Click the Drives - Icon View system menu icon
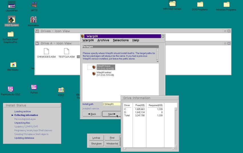Screen dimensions: 243x153 tap(37, 31)
